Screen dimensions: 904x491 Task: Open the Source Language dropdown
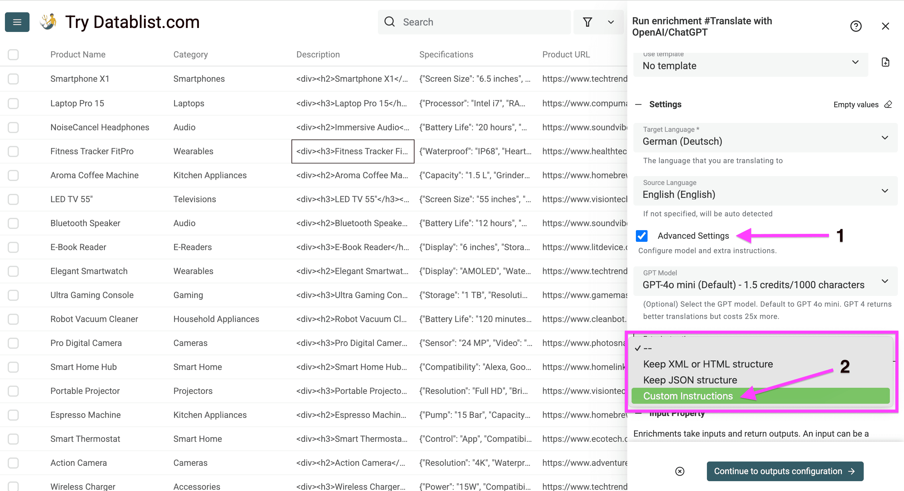coord(885,191)
